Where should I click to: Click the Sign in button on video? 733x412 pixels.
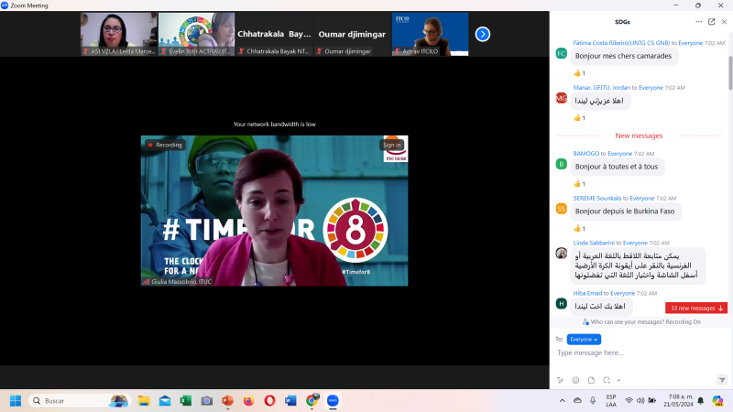point(392,145)
